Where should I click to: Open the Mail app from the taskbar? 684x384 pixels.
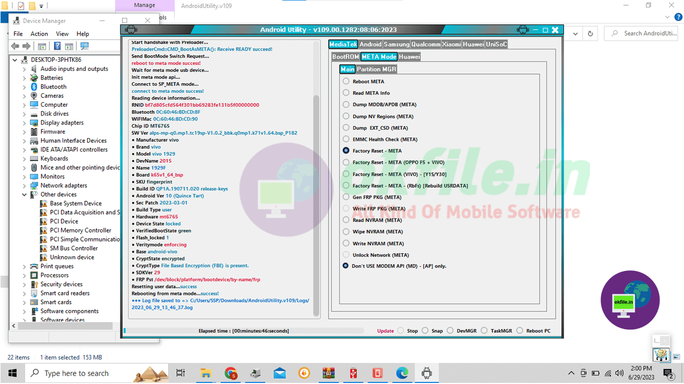(x=279, y=373)
